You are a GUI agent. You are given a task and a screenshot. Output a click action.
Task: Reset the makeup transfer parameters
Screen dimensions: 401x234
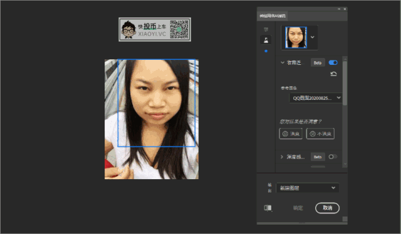tap(333, 74)
